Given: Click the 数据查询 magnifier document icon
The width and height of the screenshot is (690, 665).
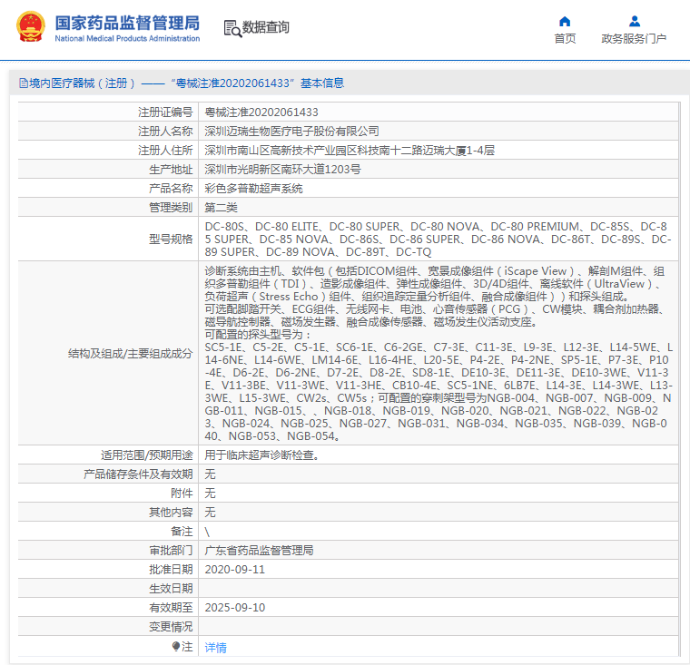Looking at the screenshot, I should click(232, 28).
